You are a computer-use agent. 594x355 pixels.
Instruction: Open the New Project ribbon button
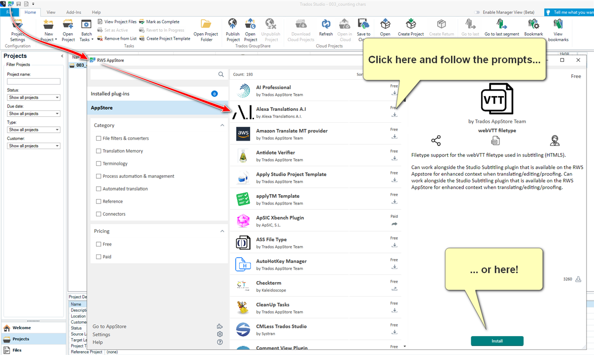[49, 30]
